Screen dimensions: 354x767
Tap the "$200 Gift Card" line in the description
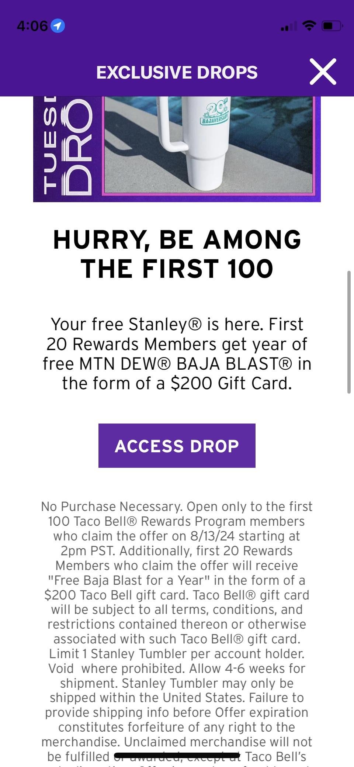[177, 383]
